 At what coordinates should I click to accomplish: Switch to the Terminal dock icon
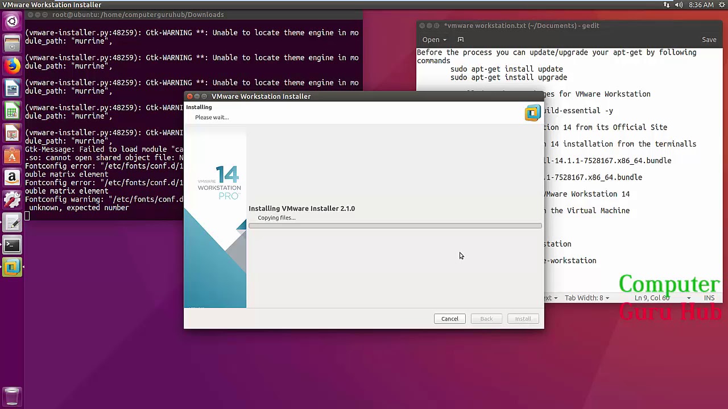click(x=12, y=245)
